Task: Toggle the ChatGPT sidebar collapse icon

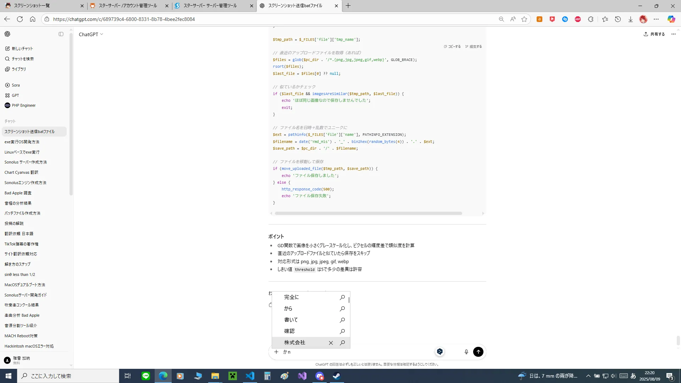Action: click(61, 34)
